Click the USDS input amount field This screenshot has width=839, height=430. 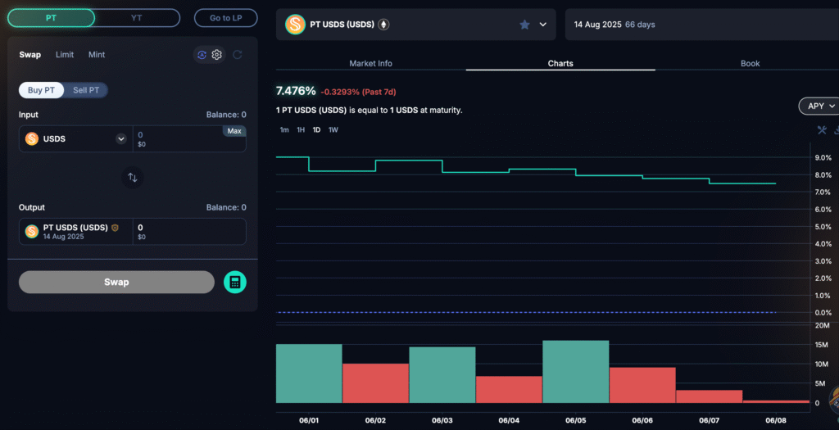[189, 139]
